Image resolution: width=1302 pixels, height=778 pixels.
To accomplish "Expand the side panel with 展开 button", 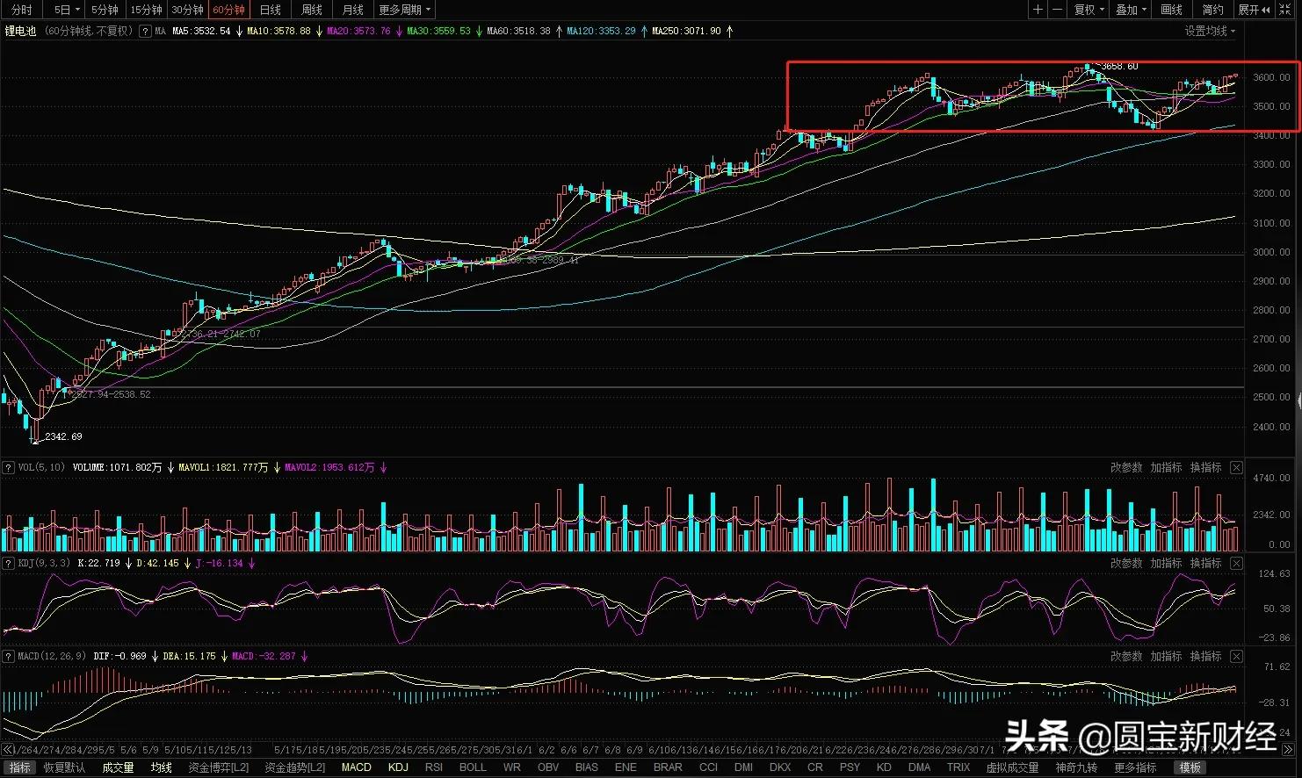I will pyautogui.click(x=1254, y=10).
